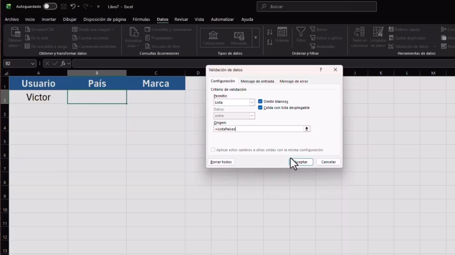Open the Vista tab
455x255 pixels.
[199, 19]
